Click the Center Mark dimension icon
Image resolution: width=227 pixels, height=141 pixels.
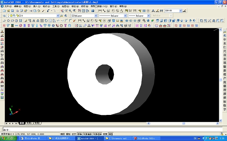(x=148, y=11)
